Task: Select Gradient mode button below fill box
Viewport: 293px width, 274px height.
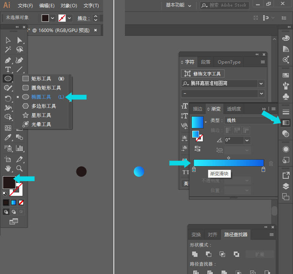Action: coord(13,203)
